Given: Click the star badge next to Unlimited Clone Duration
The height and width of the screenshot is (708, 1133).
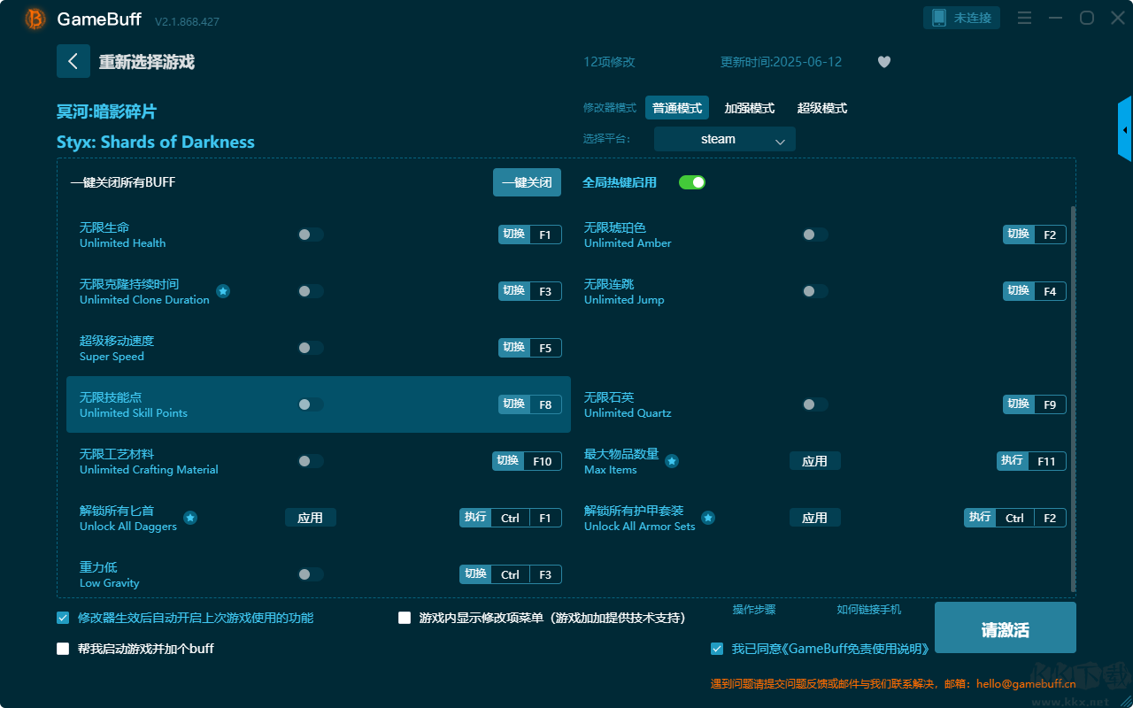Looking at the screenshot, I should (x=223, y=291).
